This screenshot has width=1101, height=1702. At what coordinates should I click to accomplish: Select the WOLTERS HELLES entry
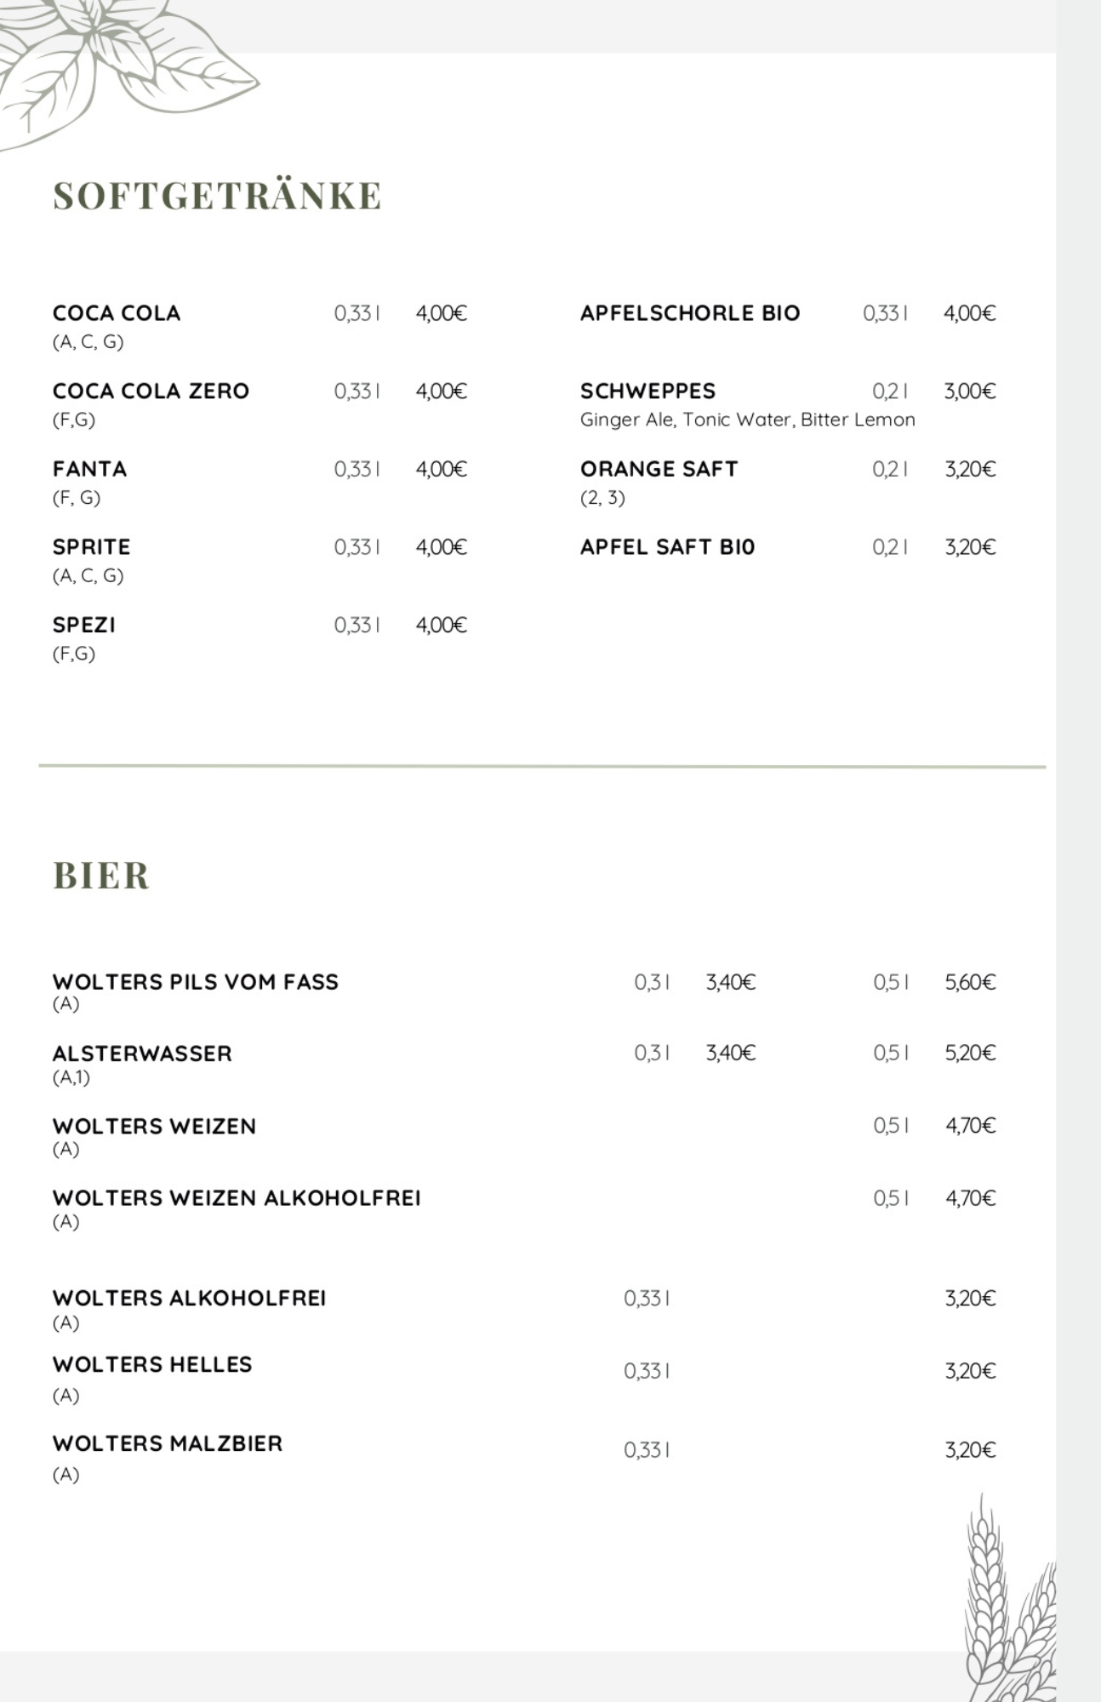coord(152,1365)
